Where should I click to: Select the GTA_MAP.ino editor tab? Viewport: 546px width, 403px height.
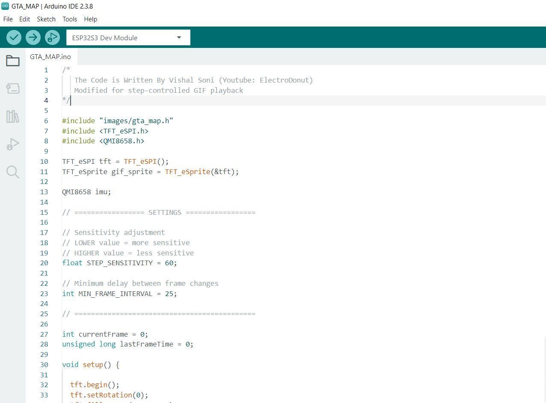click(50, 57)
